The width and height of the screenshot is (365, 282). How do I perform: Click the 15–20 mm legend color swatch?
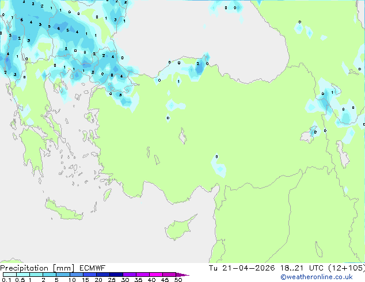pyautogui.click(x=90, y=275)
